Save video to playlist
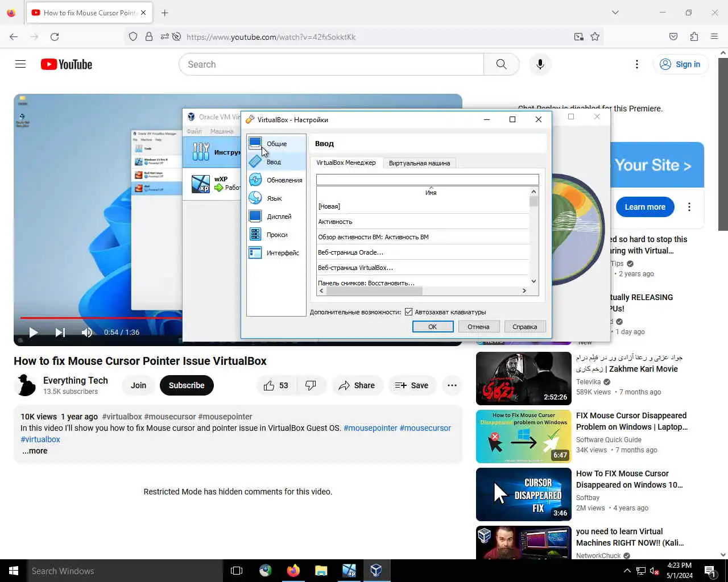Image resolution: width=728 pixels, height=582 pixels. (x=412, y=385)
